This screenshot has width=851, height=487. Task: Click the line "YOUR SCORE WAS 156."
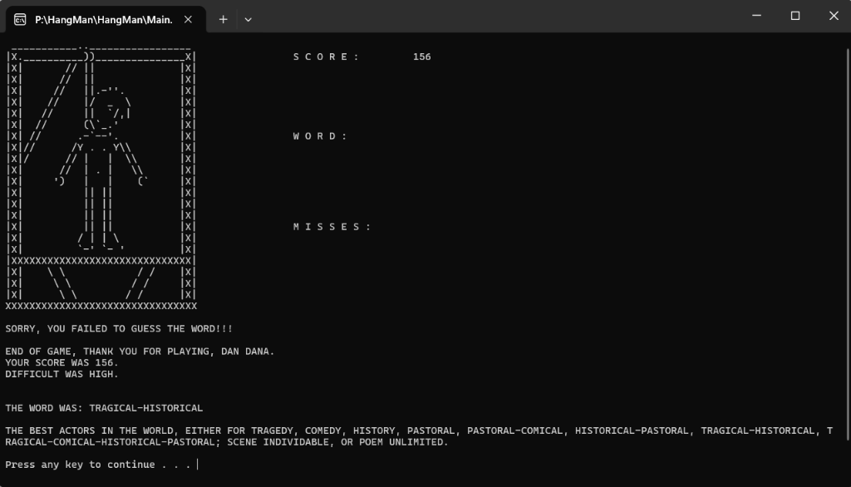pos(61,362)
